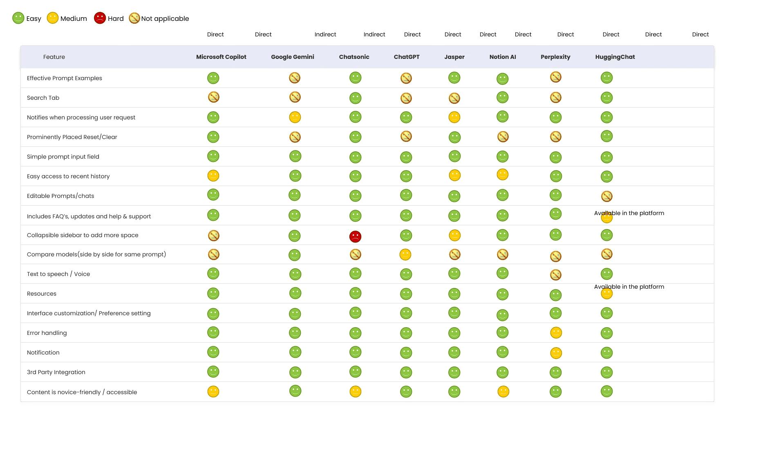The height and width of the screenshot is (451, 776).
Task: Click '3rd Party Integration' row label
Action: [x=56, y=372]
